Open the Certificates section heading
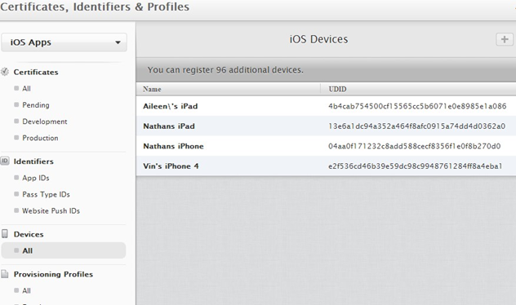This screenshot has height=305, width=516. pos(36,72)
